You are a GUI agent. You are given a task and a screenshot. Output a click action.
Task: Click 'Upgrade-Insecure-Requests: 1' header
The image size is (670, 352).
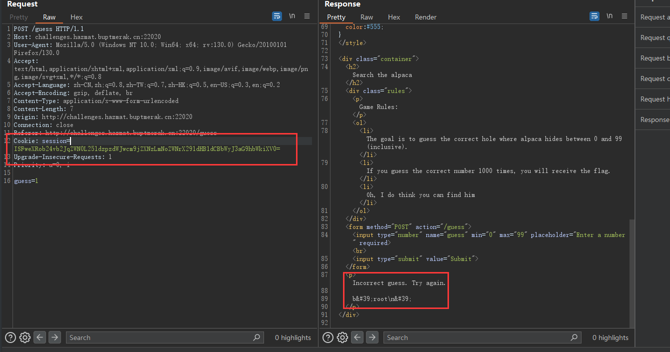(x=62, y=157)
